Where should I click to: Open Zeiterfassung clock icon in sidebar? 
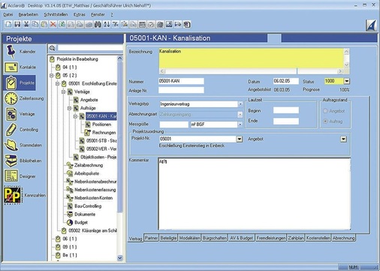[x=11, y=98]
